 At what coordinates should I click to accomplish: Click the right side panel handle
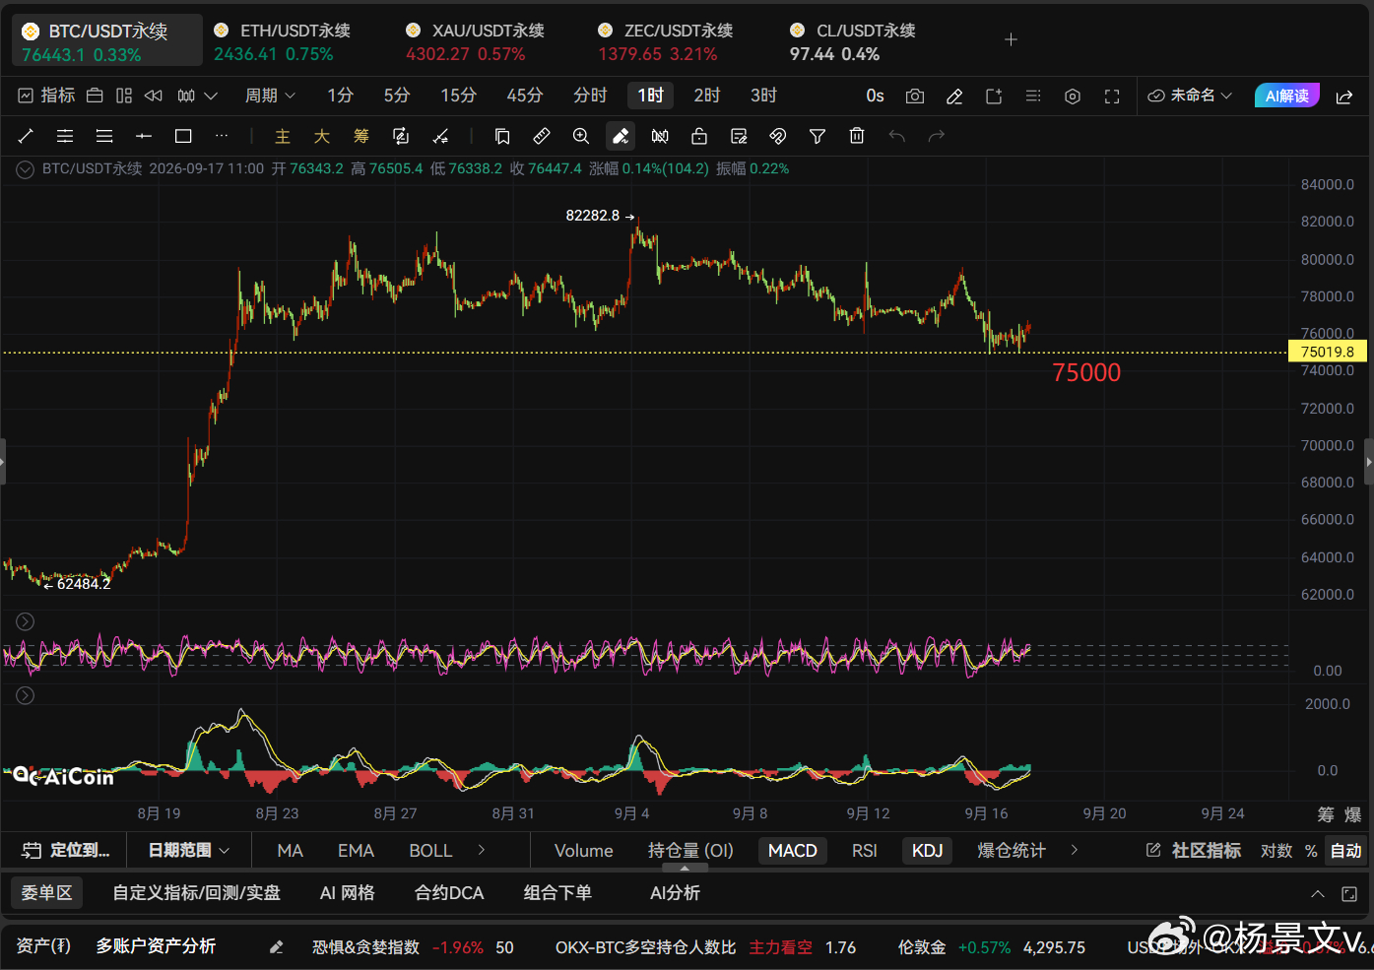[1368, 461]
